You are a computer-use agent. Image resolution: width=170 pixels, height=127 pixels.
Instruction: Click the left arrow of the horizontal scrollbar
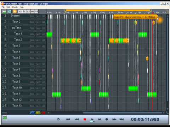click(x=49, y=113)
